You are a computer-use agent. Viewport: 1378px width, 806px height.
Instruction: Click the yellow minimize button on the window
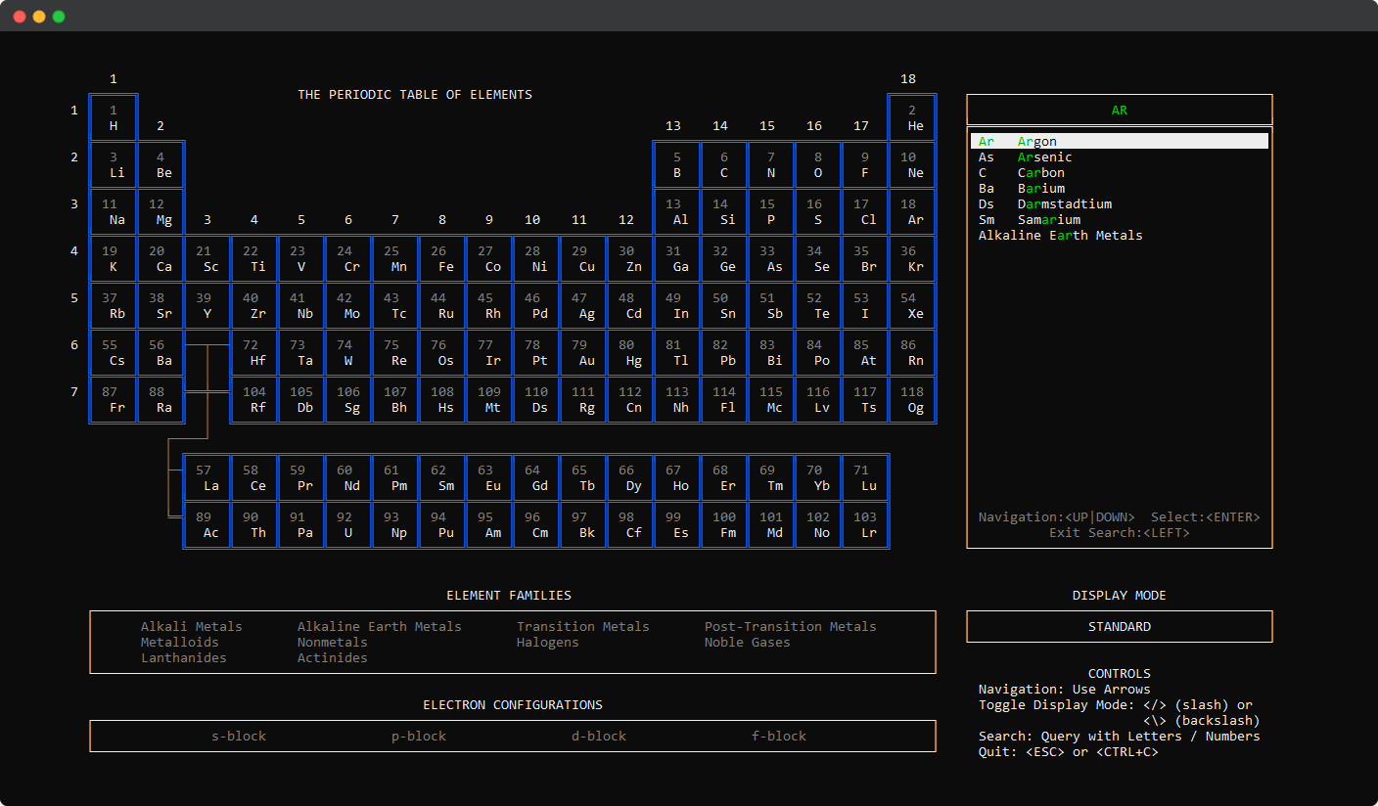coord(38,16)
